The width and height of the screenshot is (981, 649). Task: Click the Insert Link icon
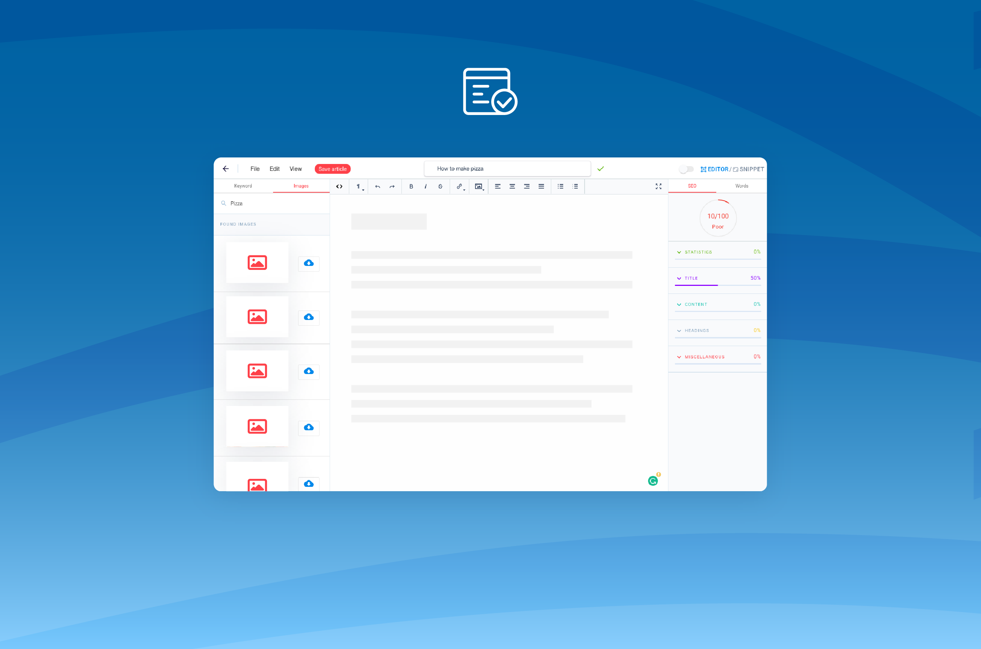[459, 186]
